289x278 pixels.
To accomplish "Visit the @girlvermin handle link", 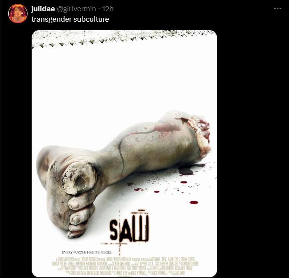I will 76,9.
